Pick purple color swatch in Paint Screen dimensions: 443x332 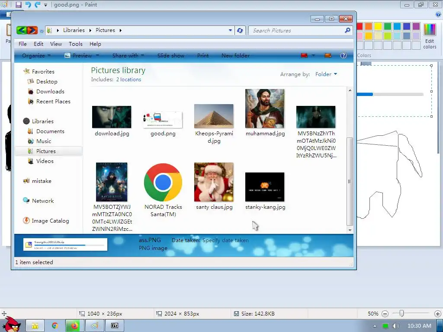click(416, 26)
